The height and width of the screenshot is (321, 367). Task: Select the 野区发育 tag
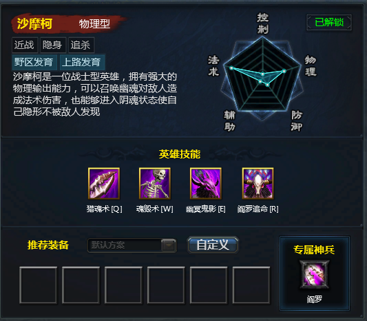point(34,62)
